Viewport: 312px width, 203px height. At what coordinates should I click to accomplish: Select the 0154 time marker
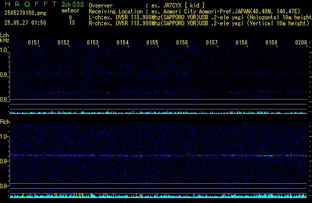point(123,43)
